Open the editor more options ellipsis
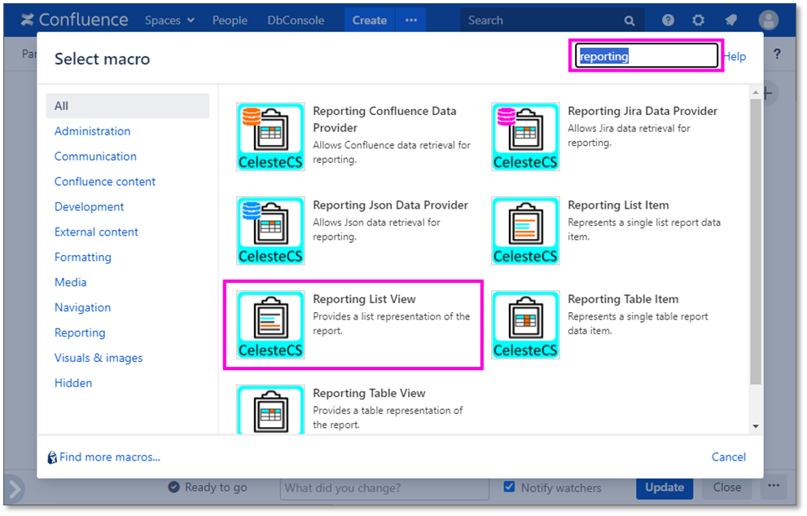The height and width of the screenshot is (516, 807). coord(774,486)
